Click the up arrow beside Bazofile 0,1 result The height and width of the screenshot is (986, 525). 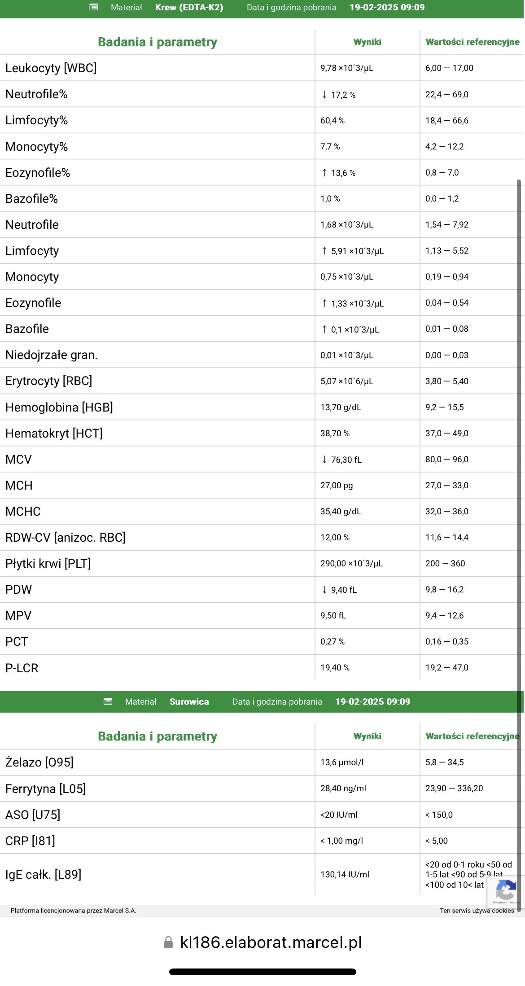click(x=324, y=329)
